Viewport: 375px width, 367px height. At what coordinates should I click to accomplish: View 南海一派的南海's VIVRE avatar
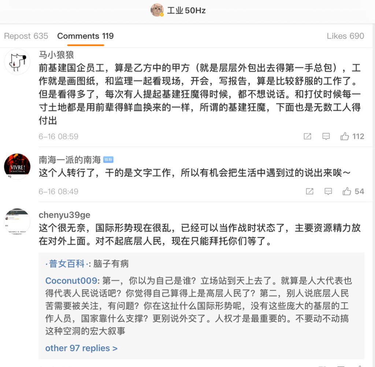17,166
